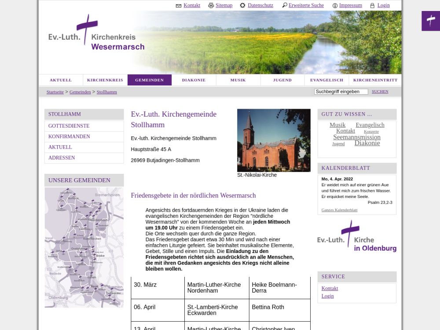Viewport: 440px width, 330px height.
Task: Go to Konfirmanden in the sidebar
Action: pos(69,136)
